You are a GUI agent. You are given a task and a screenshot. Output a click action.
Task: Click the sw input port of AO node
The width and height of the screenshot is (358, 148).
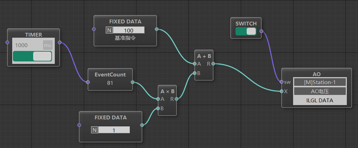pyautogui.click(x=281, y=82)
